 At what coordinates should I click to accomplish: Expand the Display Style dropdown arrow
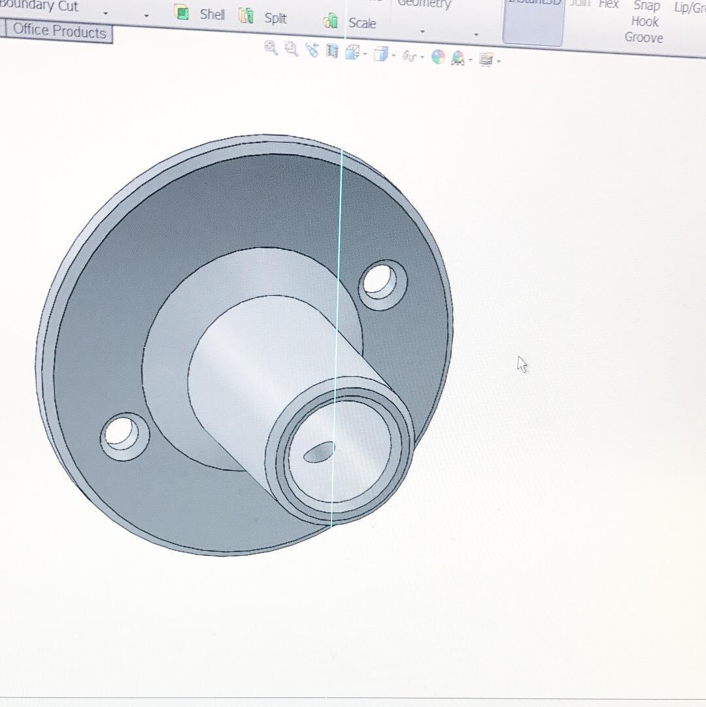point(394,56)
